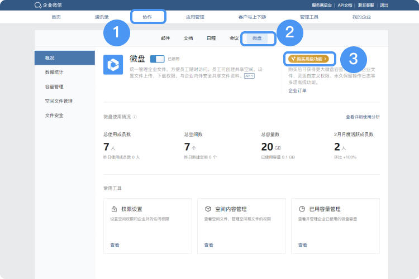Click the info icon beside 微盘使用情况
Image resolution: width=419 pixels, height=279 pixels.
point(135,117)
